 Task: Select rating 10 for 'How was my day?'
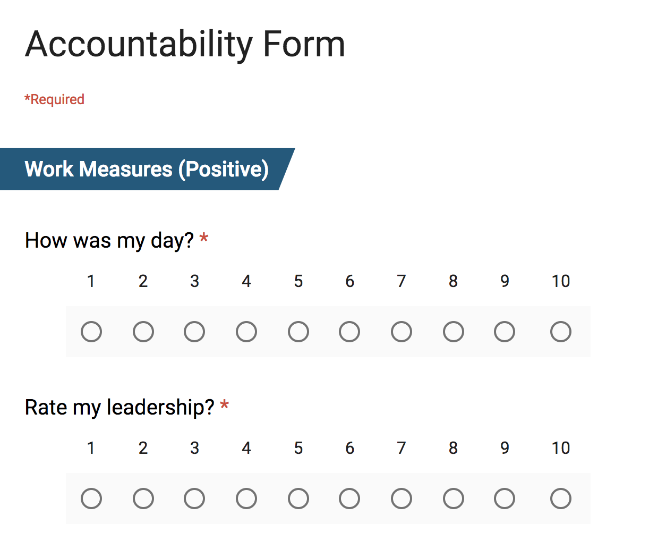pyautogui.click(x=561, y=332)
